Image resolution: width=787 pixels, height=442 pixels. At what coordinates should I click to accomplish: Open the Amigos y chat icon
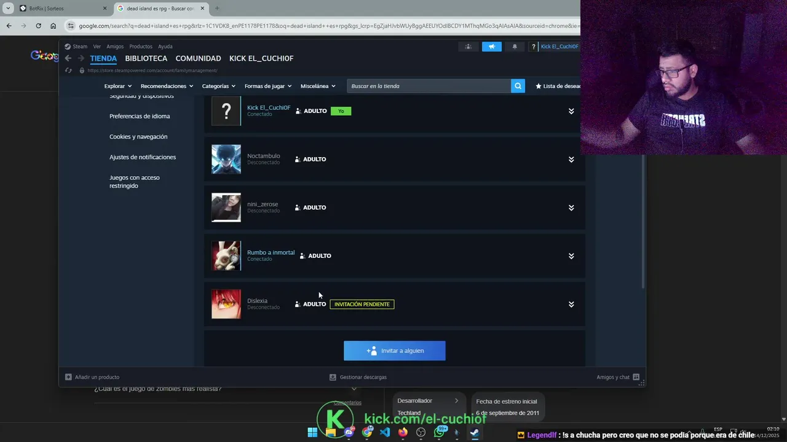point(636,377)
